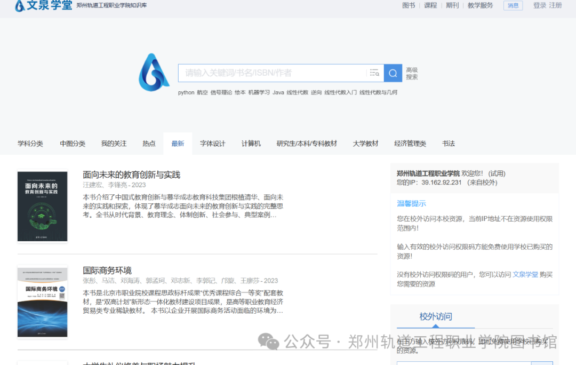Select the 线性代数 hot keyword
This screenshot has width=576, height=365.
pyautogui.click(x=297, y=92)
